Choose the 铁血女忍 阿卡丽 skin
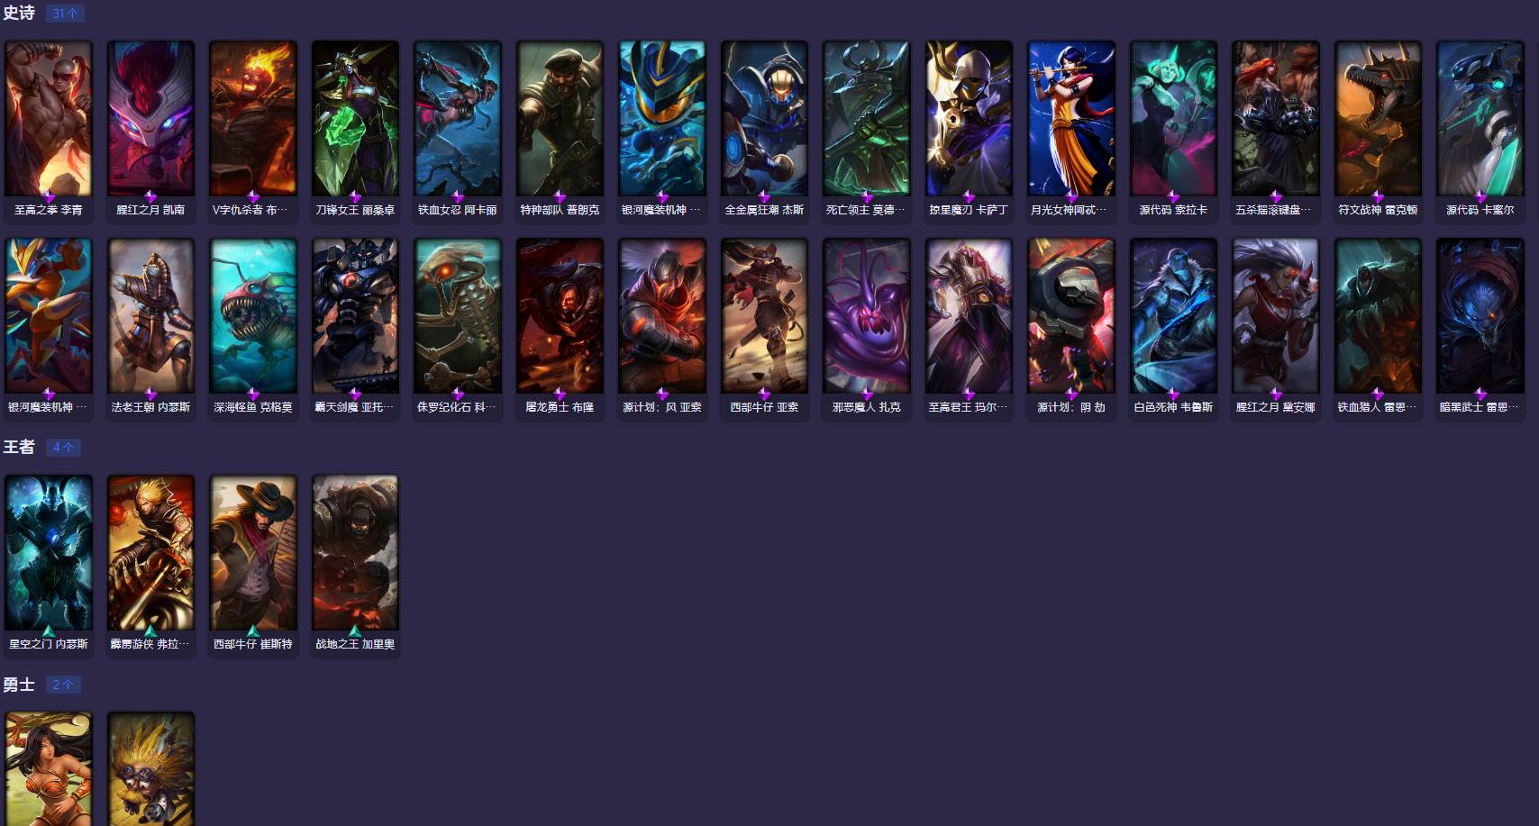This screenshot has height=826, width=1539. [458, 132]
